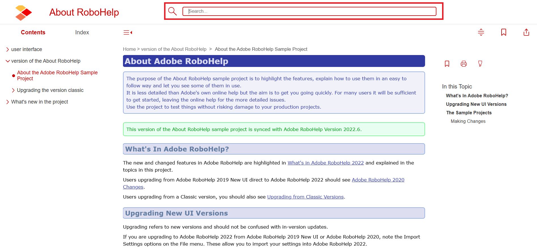This screenshot has width=537, height=251.
Task: Click the current breadcrumb 'About the Adobe RoboHelp Sample Project'
Action: 261,49
